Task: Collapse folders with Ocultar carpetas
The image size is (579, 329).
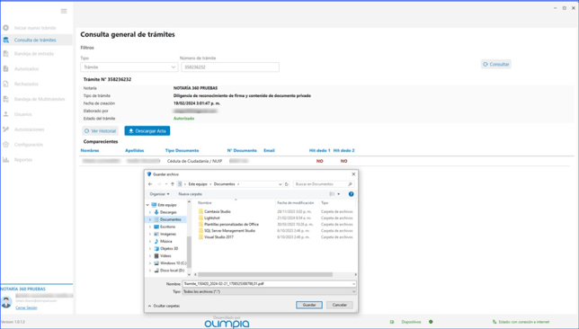Action: click(164, 307)
